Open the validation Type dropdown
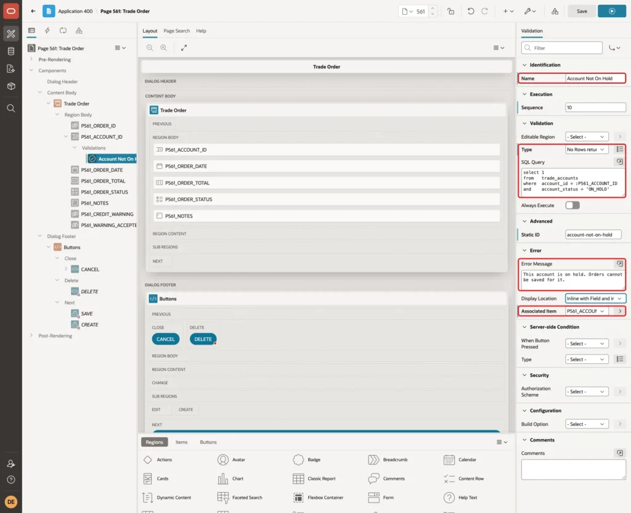The image size is (631, 513). pos(587,149)
